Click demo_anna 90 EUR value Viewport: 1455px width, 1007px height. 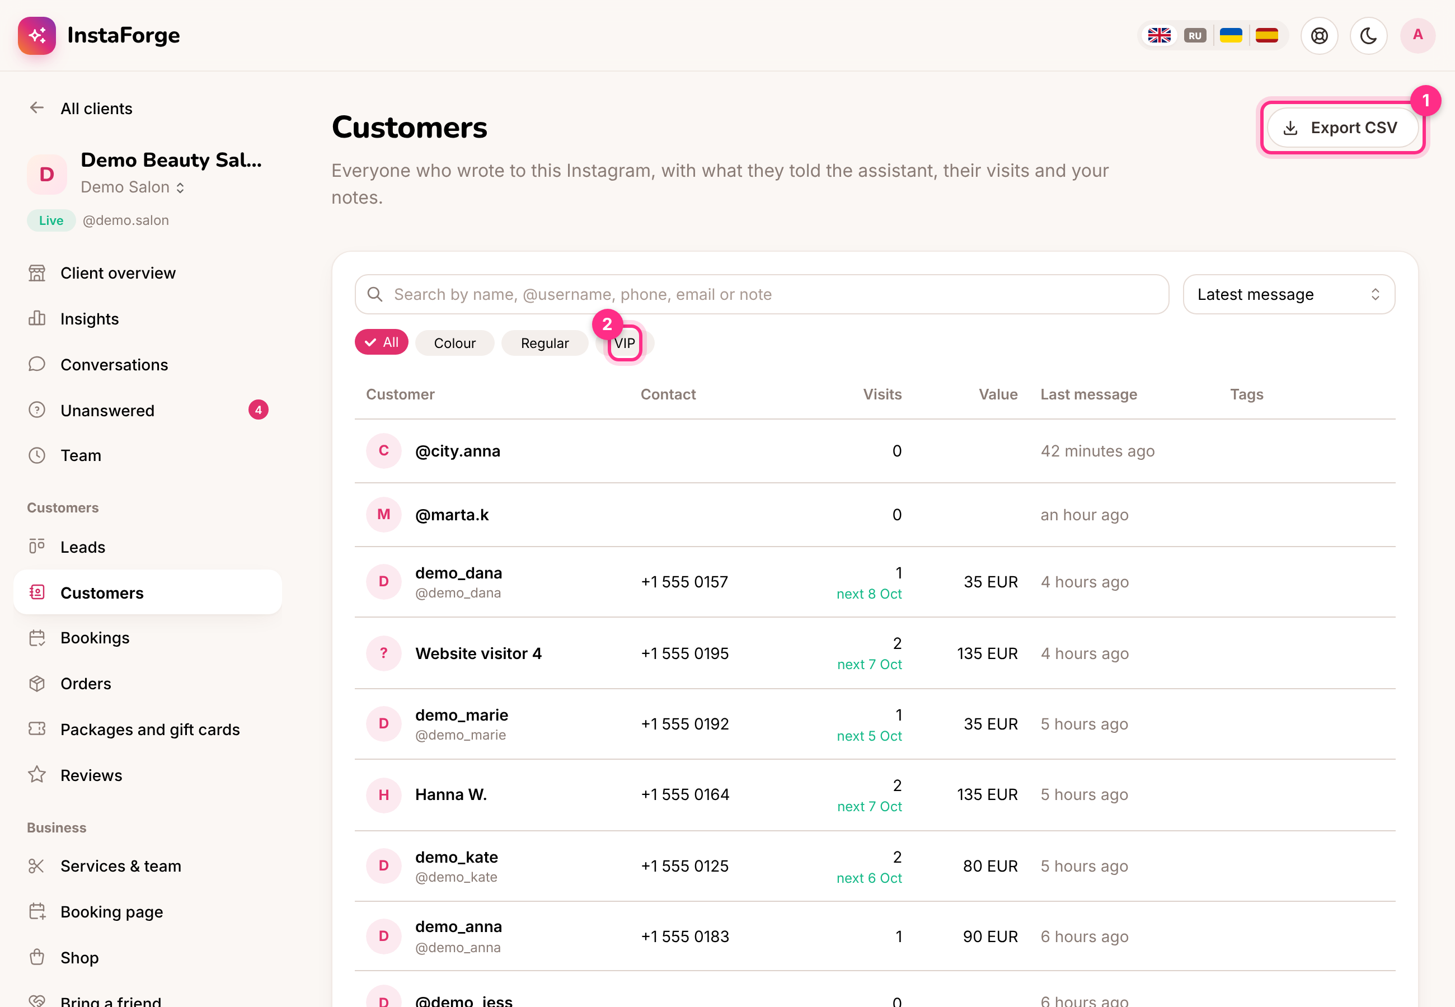coord(990,937)
